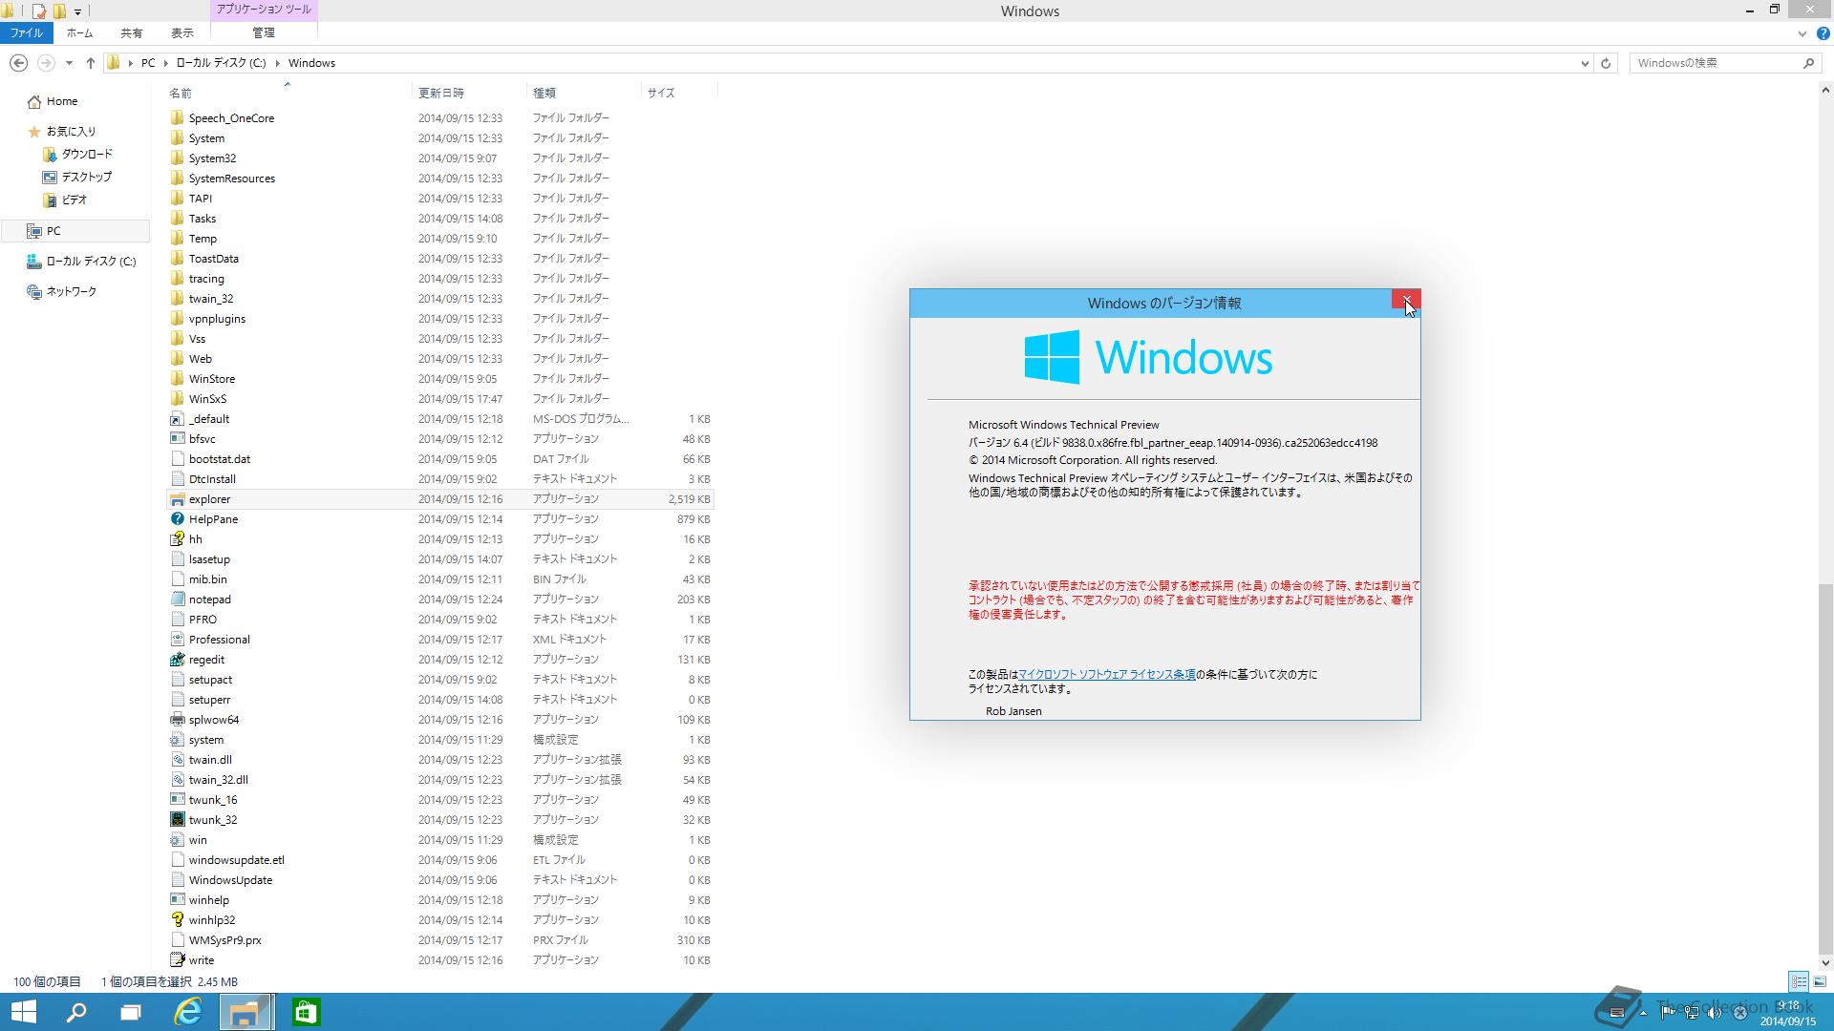The width and height of the screenshot is (1834, 1031).
Task: Go up one folder level
Action: pyautogui.click(x=90, y=63)
